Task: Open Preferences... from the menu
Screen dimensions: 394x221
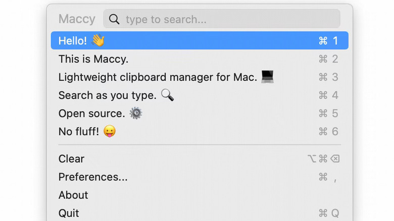Action: [x=93, y=177]
